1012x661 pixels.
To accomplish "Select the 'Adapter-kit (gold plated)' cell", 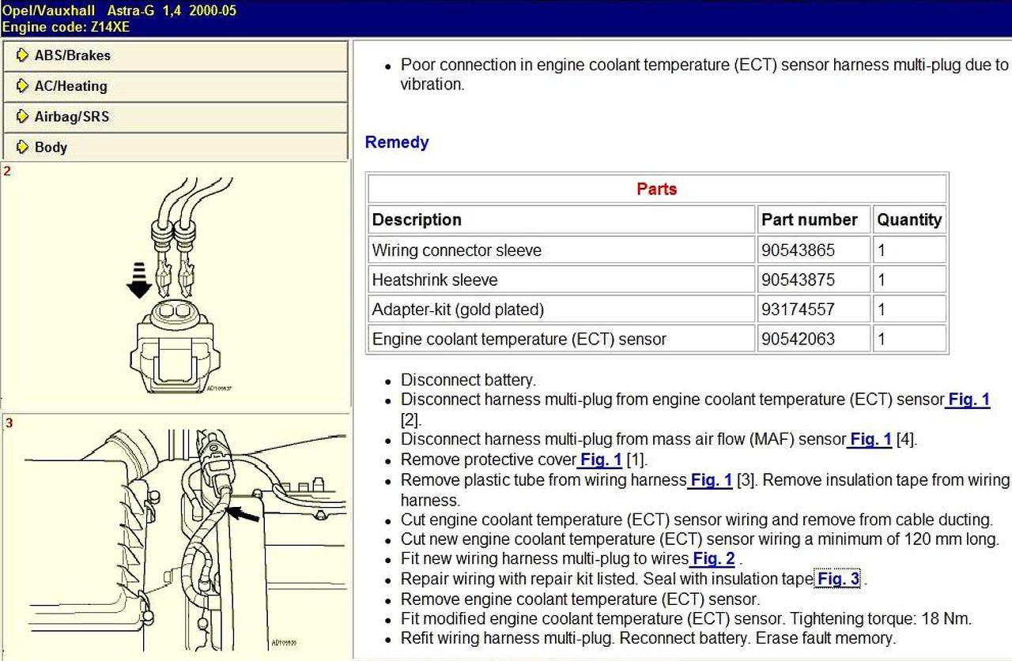I will click(x=561, y=310).
